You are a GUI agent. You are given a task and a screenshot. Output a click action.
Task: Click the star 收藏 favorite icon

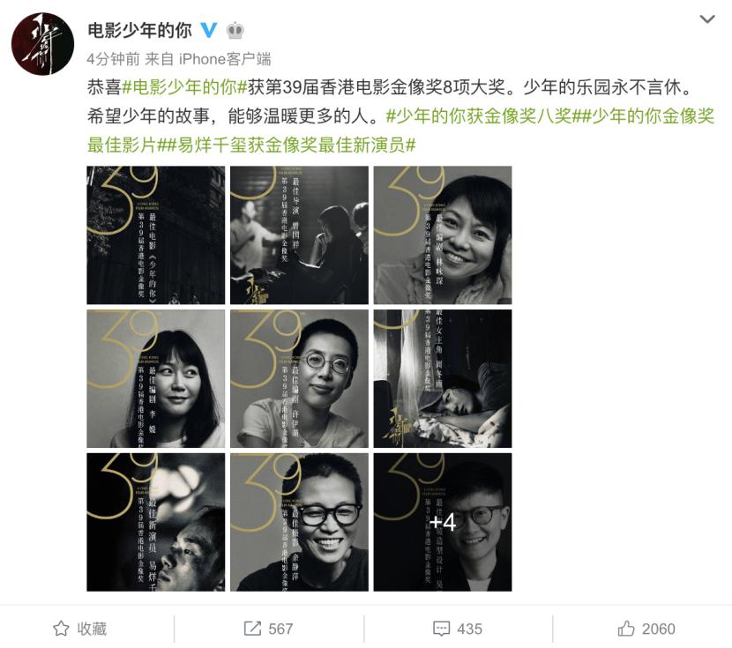click(x=61, y=629)
